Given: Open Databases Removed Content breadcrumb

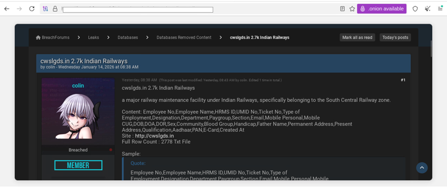Looking at the screenshot, I should click(x=184, y=37).
